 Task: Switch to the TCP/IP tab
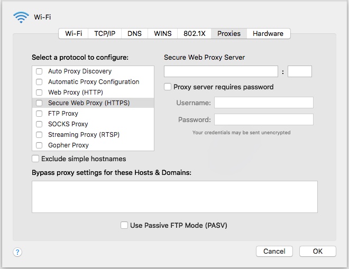pos(105,33)
